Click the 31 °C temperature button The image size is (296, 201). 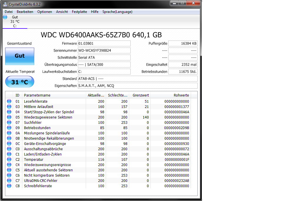(20, 82)
